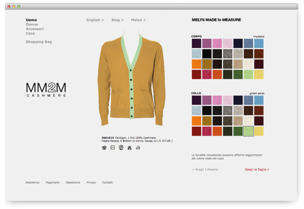Image resolution: width=304 pixels, height=209 pixels.
Task: Click the dry clean P care icon
Action: (121, 148)
